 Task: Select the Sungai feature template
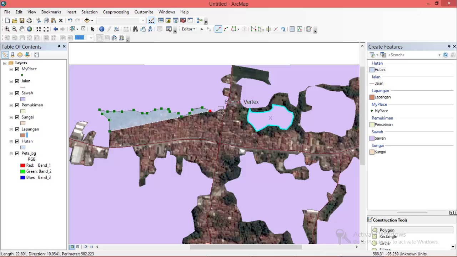click(x=378, y=152)
